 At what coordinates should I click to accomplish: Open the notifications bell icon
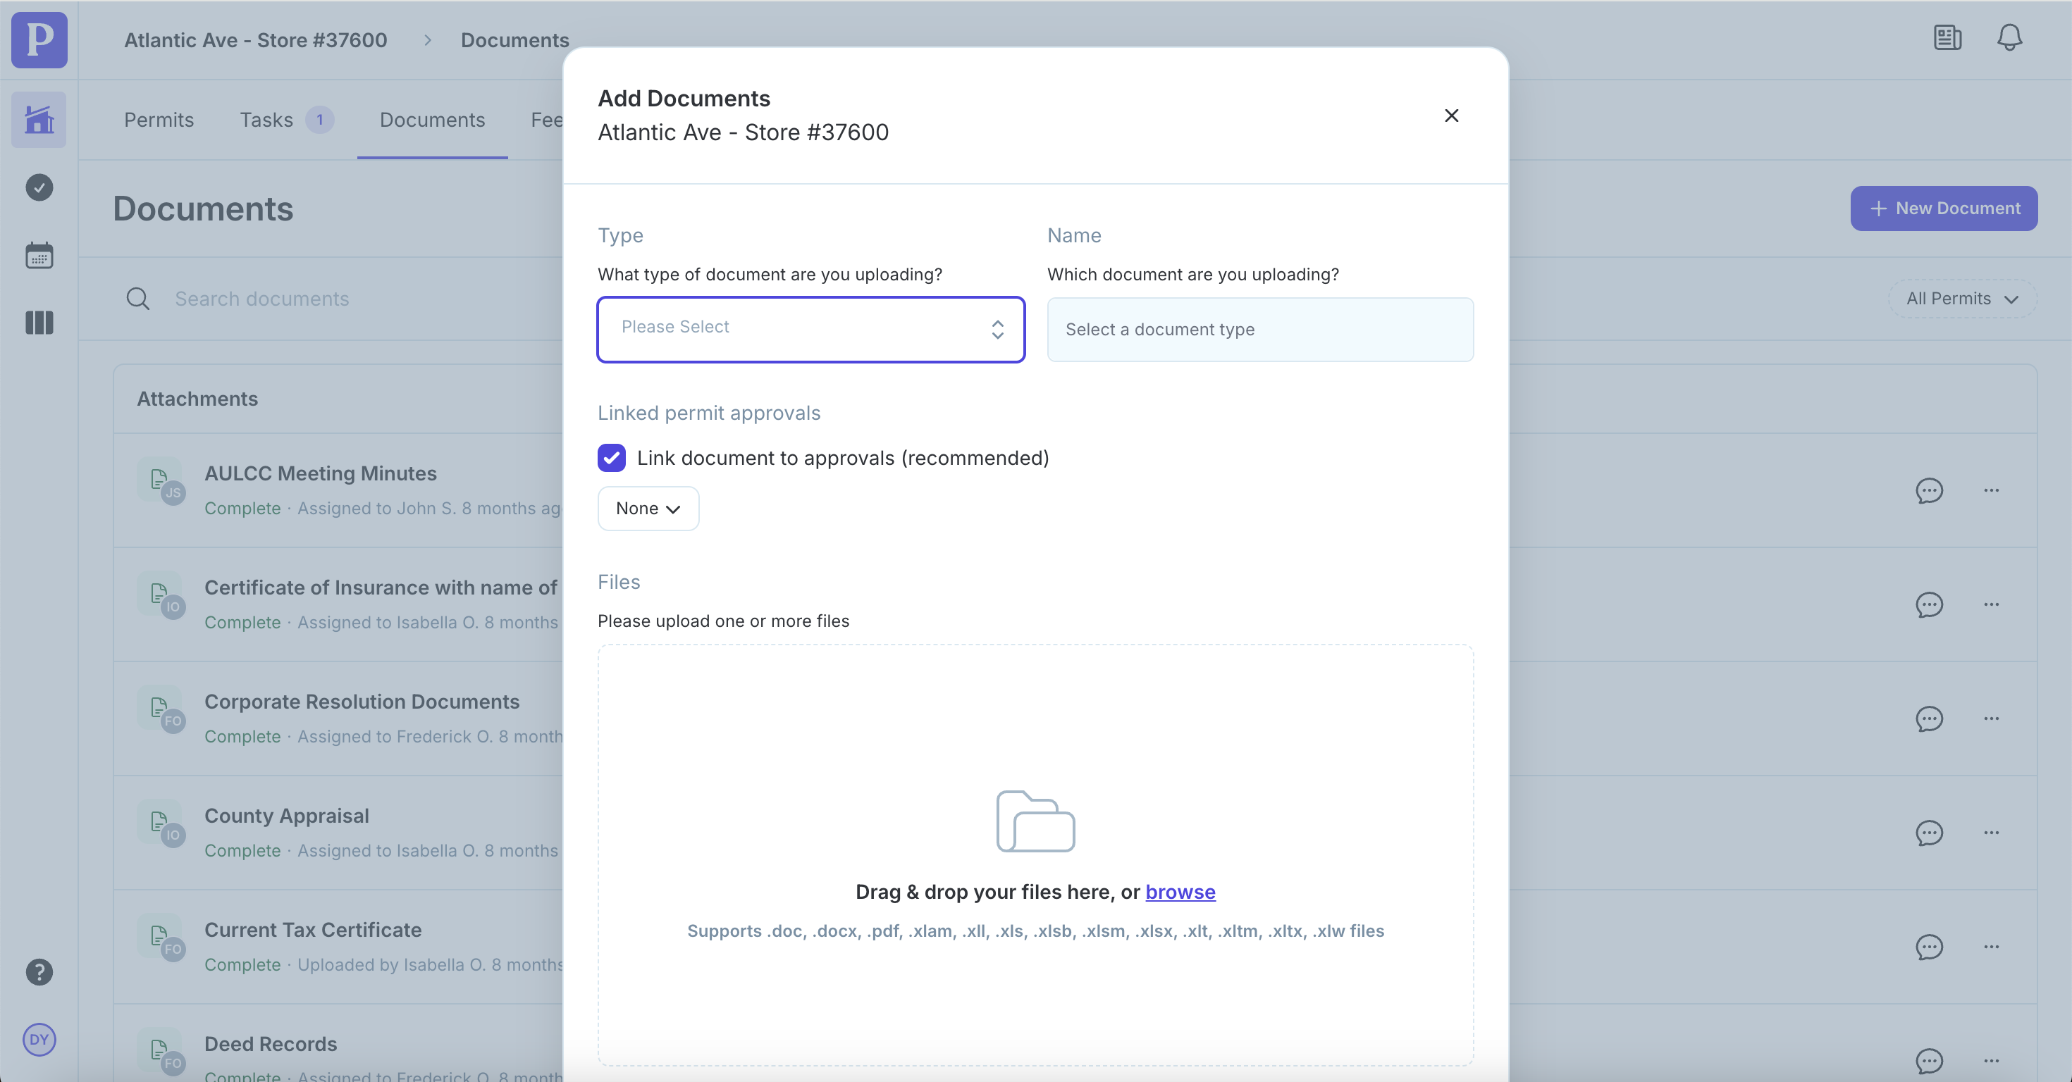pos(2009,38)
